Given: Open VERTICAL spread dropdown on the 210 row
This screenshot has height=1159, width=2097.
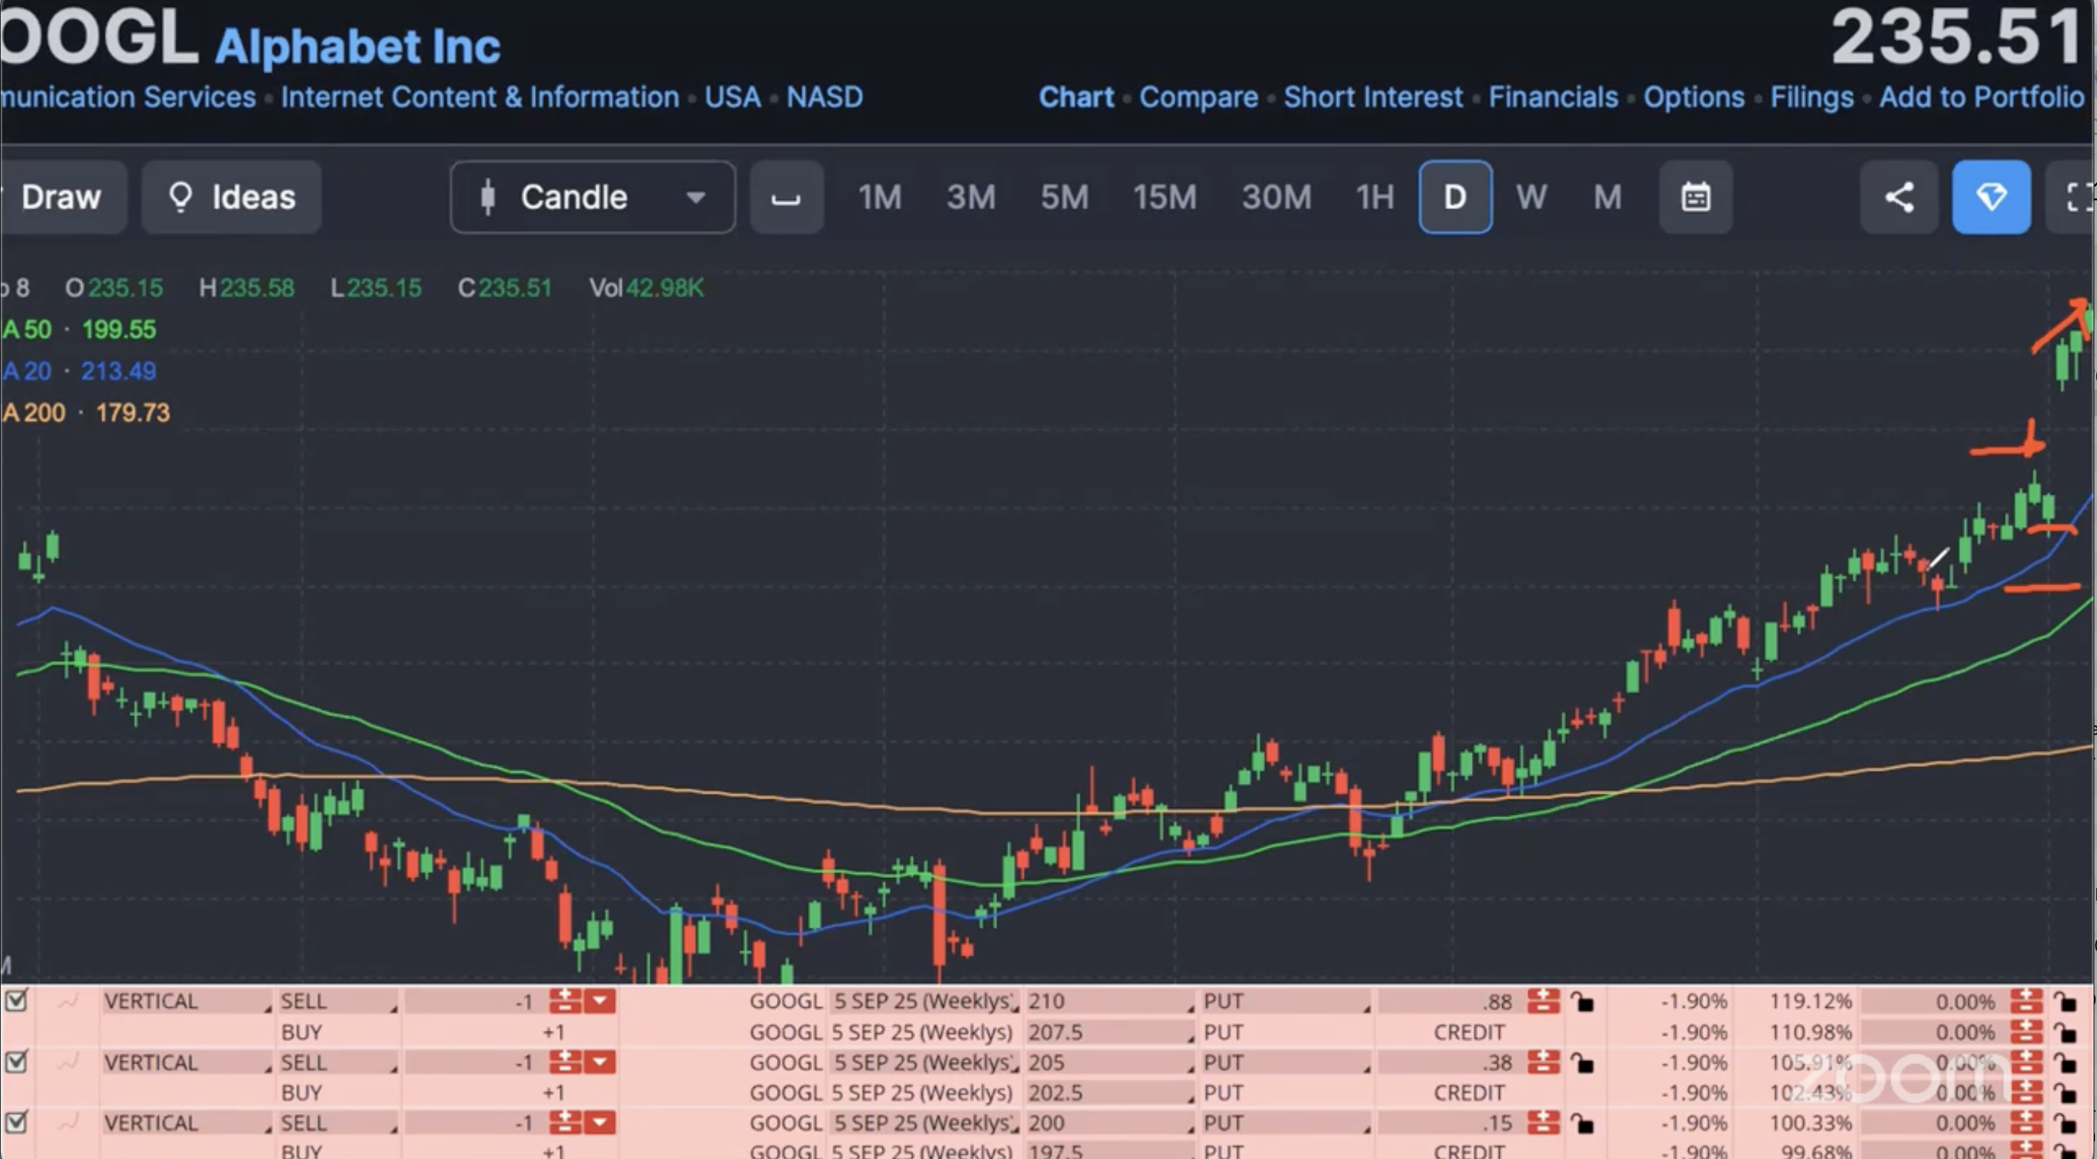Looking at the screenshot, I should tap(187, 1001).
